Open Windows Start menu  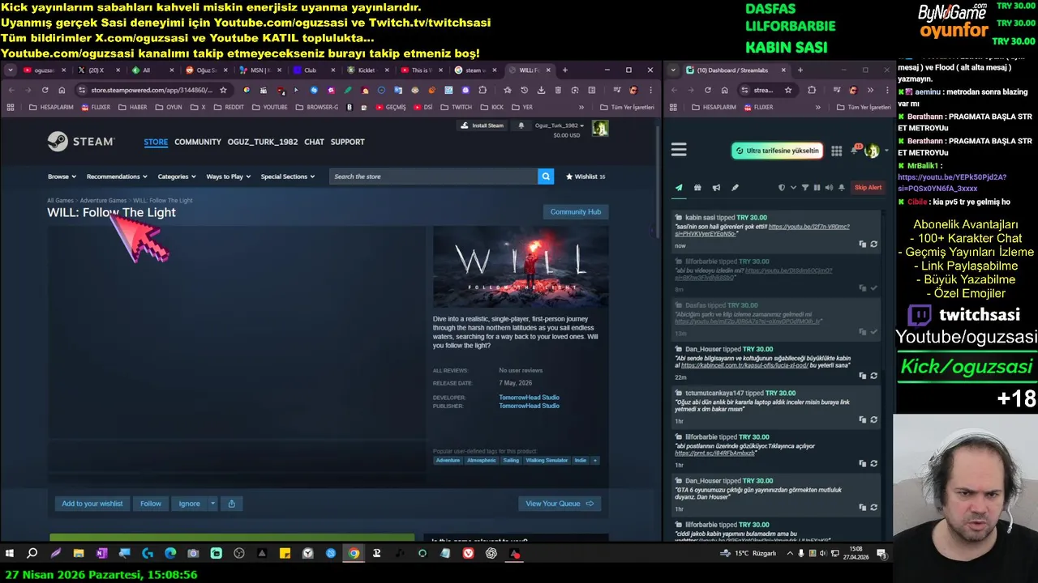point(10,554)
